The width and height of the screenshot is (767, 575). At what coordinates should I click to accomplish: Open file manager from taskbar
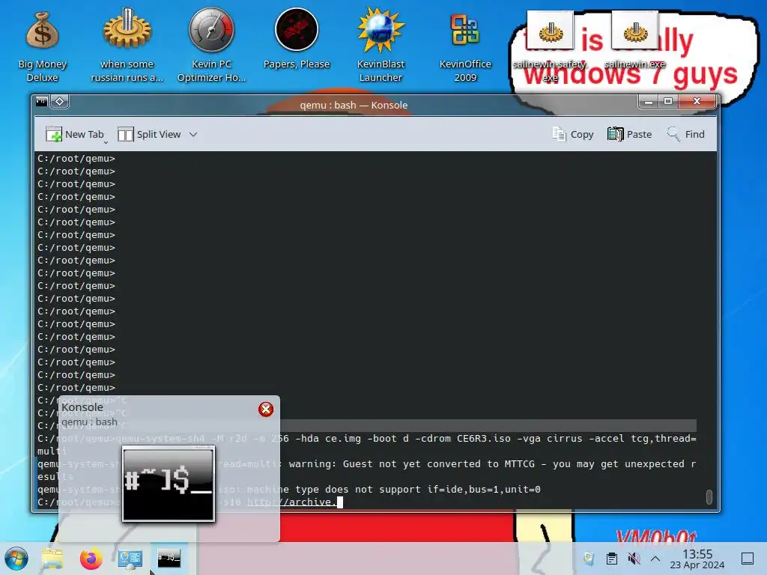(52, 559)
